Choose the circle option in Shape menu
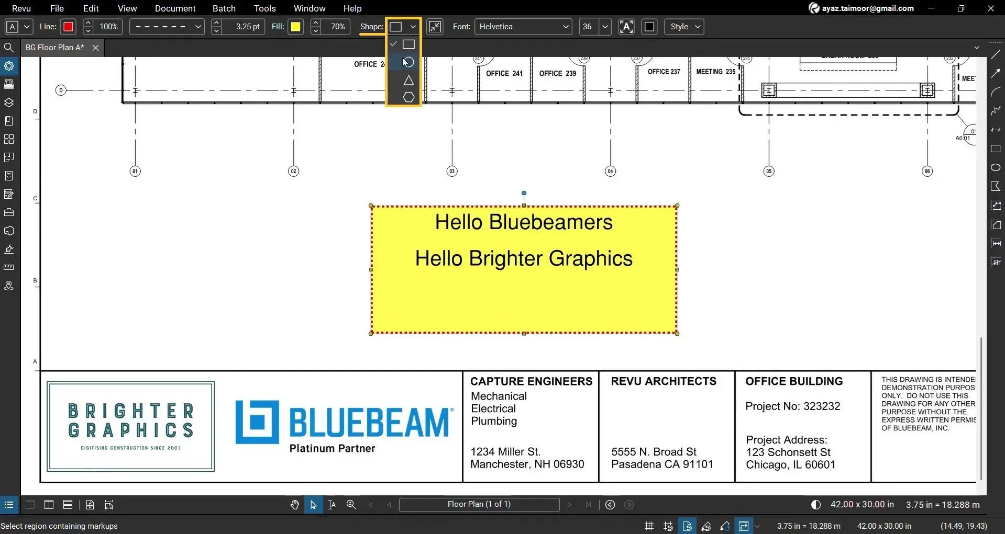The height and width of the screenshot is (534, 1005). (x=408, y=62)
